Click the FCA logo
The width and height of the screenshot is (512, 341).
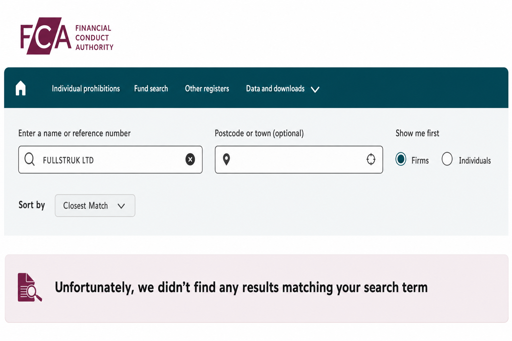pos(67,36)
